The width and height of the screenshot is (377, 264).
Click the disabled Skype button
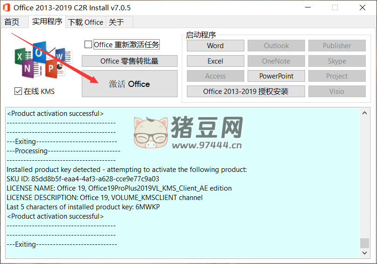[x=337, y=61]
